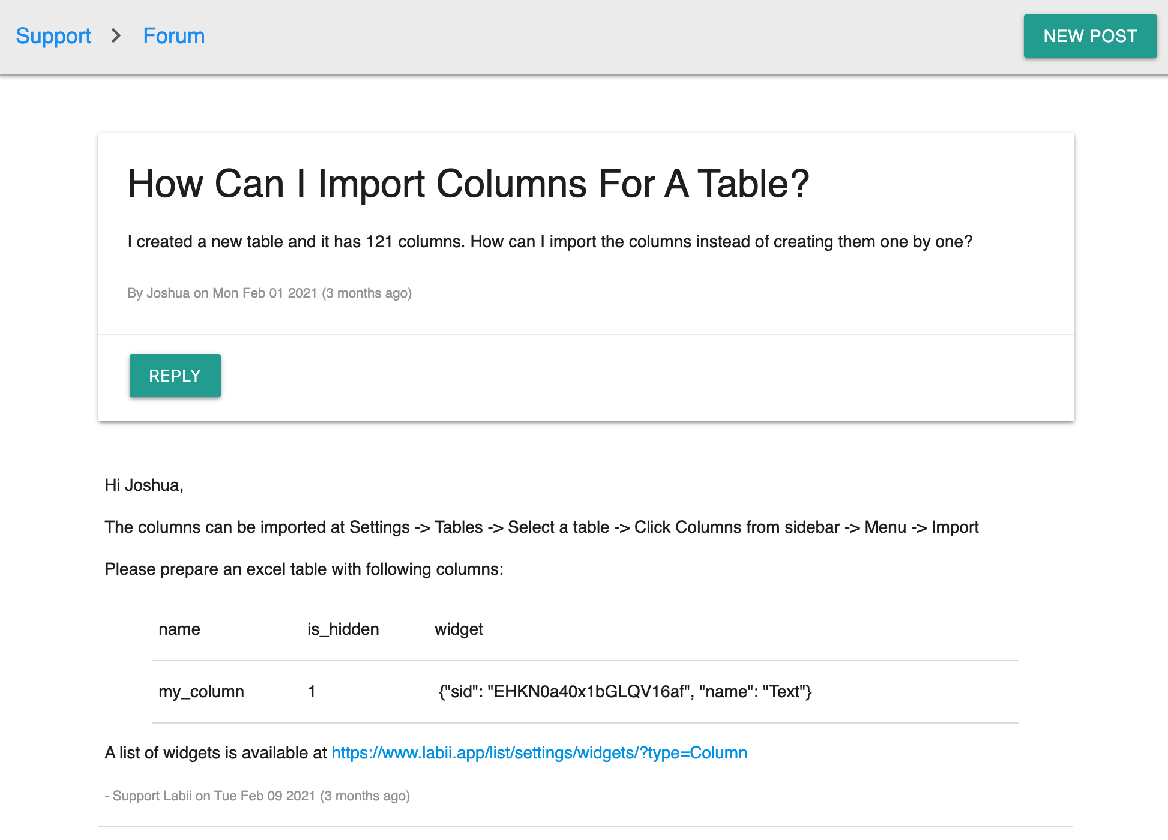Screen dimensions: 1168x840
Task: Click the breadcrumb chevron separator icon
Action: coord(116,36)
